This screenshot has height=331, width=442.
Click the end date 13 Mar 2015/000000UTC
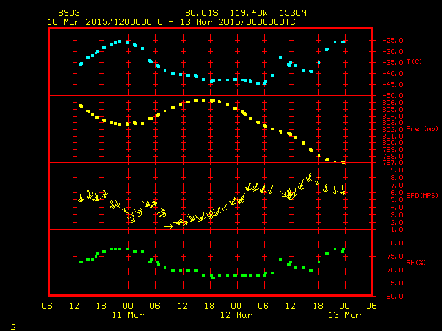(x=238, y=22)
